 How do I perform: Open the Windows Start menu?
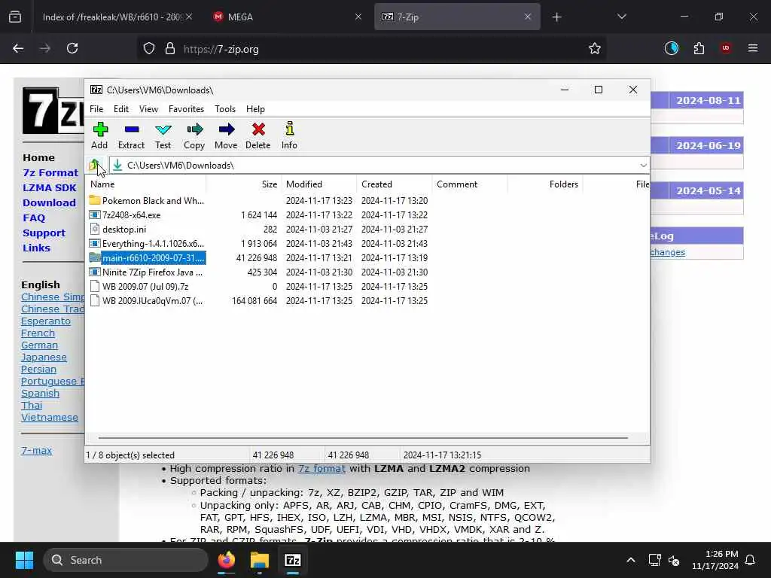pos(24,560)
